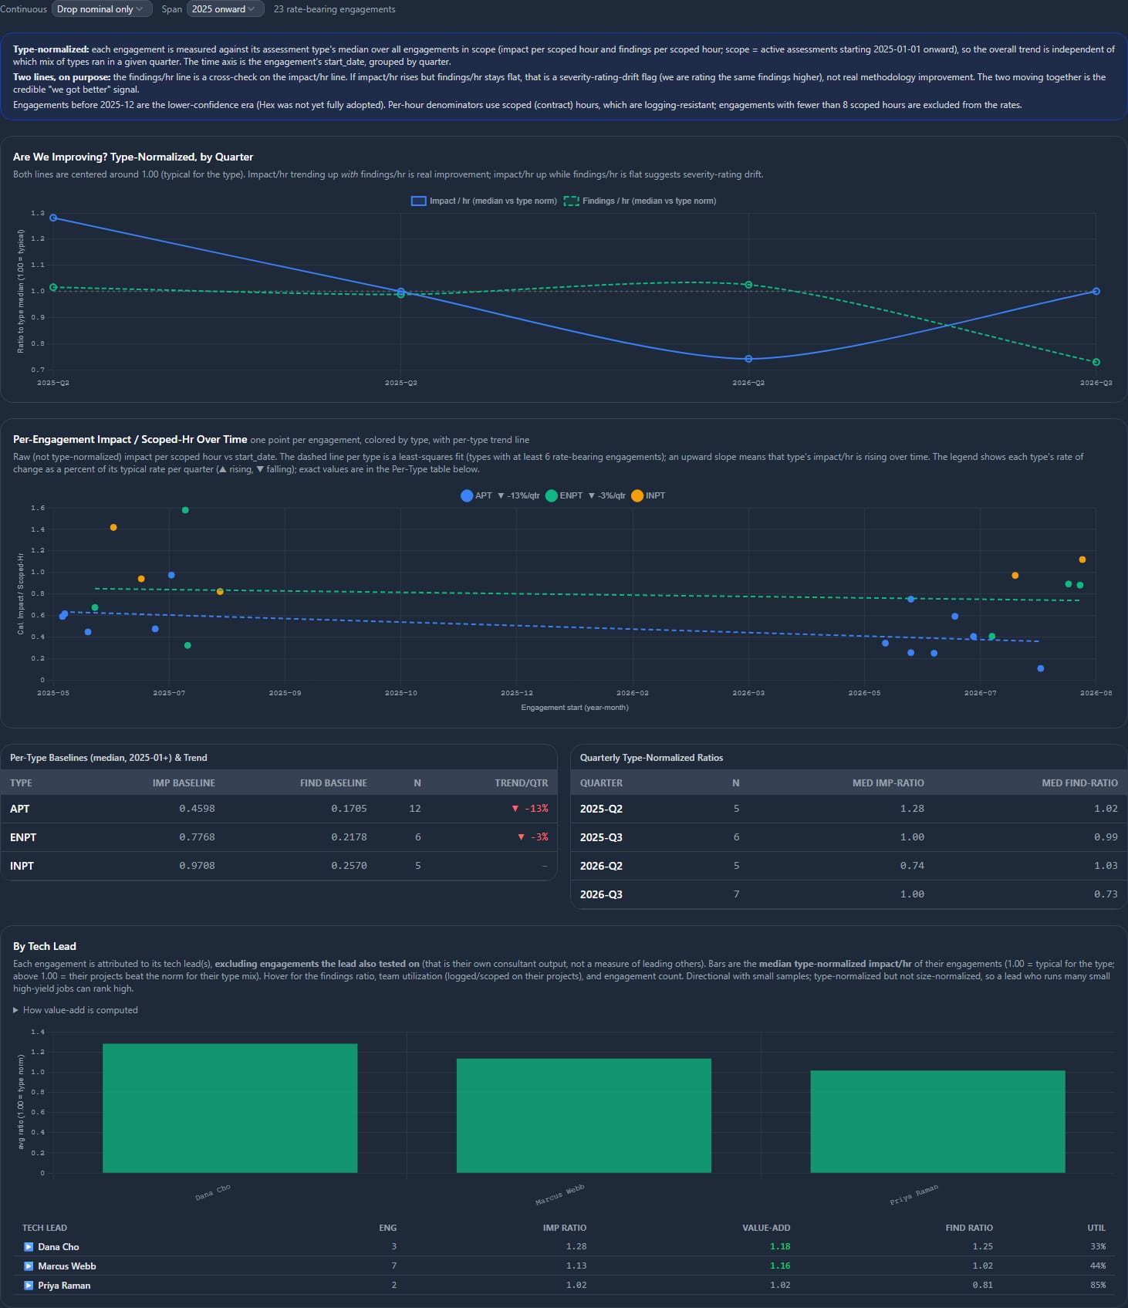This screenshot has width=1128, height=1308.
Task: Open the 'Drop nominal only' dropdown
Action: (x=101, y=9)
